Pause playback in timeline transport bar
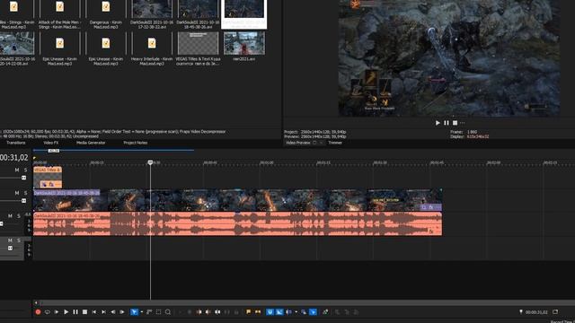The image size is (575, 323). tap(75, 312)
